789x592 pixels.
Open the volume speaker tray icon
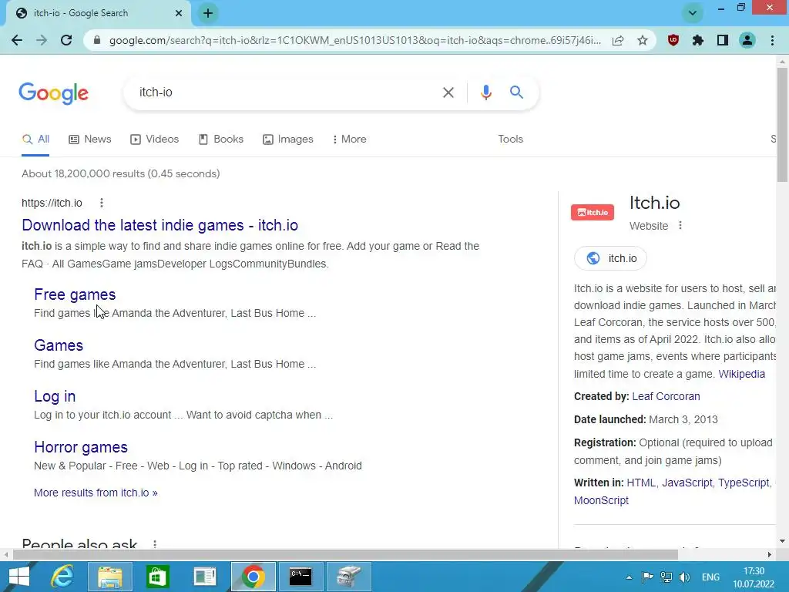pos(684,577)
